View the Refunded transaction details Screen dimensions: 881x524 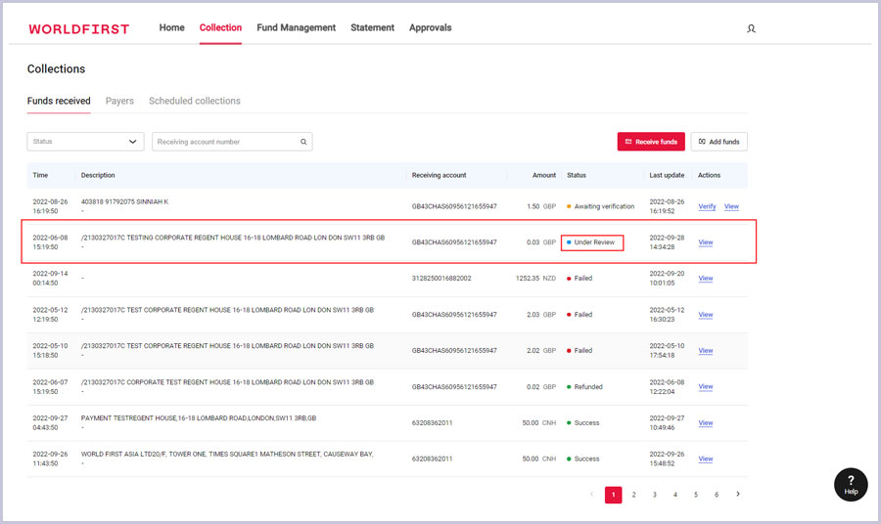[705, 386]
